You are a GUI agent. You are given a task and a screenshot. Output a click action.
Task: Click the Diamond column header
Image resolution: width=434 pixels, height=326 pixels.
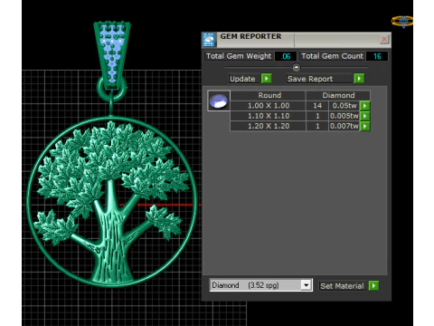pyautogui.click(x=338, y=95)
